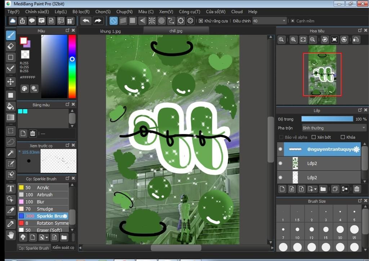Viewport: 369px width, 261px height.
Task: Select the Acrylic brush
Action: click(x=43, y=188)
